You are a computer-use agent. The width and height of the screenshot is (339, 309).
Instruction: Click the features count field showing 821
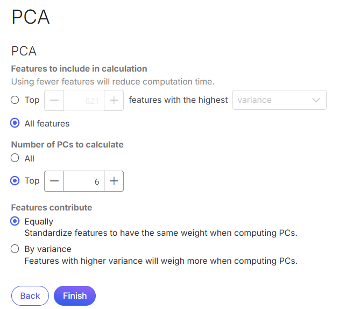pos(83,100)
